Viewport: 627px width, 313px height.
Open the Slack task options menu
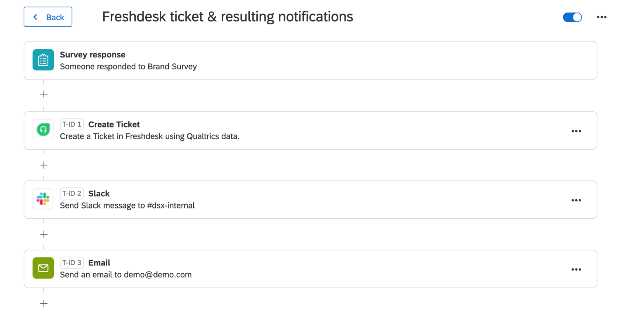click(x=576, y=200)
